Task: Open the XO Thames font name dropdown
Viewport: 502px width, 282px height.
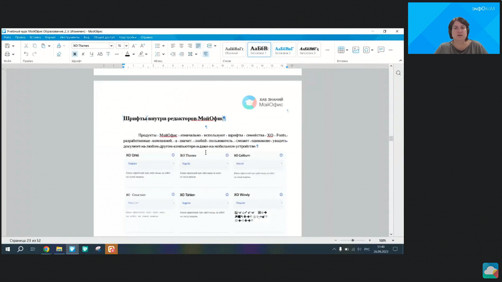Action: click(111, 45)
